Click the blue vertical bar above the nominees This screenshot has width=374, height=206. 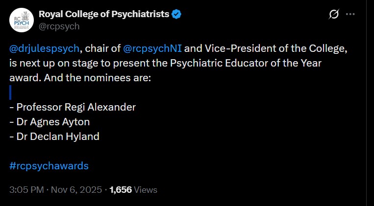[x=10, y=92]
